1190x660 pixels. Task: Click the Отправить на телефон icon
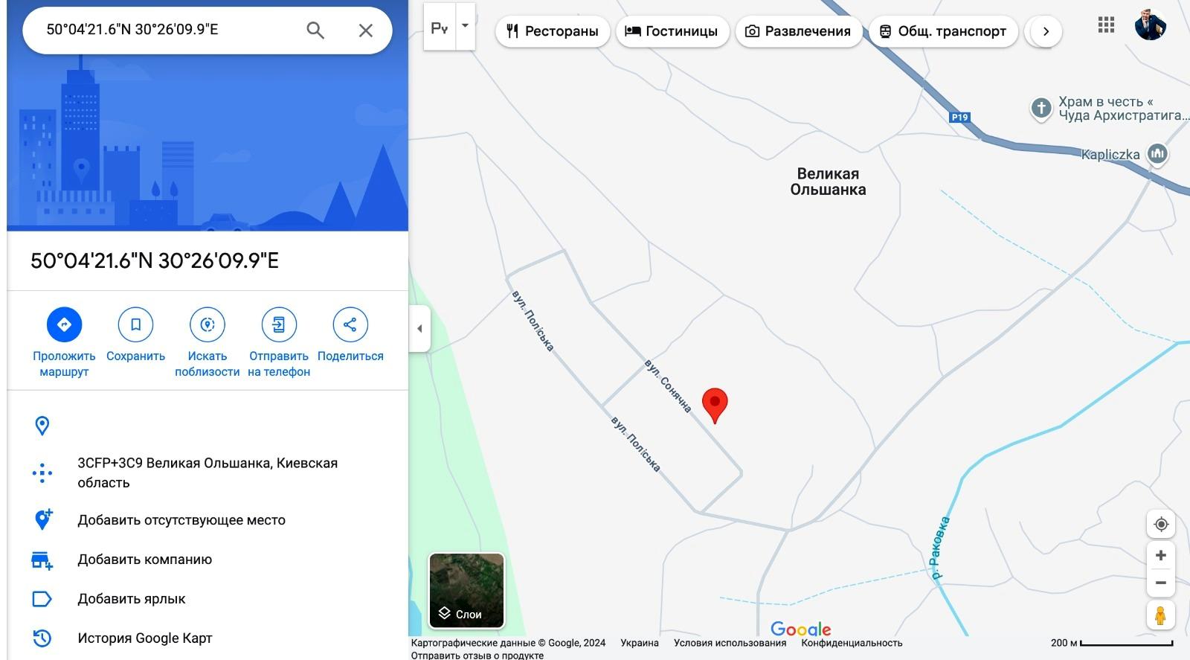click(x=279, y=324)
